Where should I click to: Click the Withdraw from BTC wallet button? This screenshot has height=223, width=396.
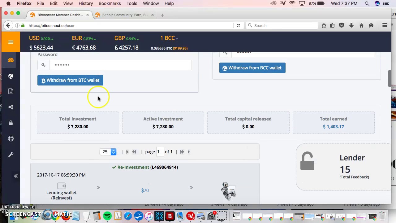(x=70, y=80)
